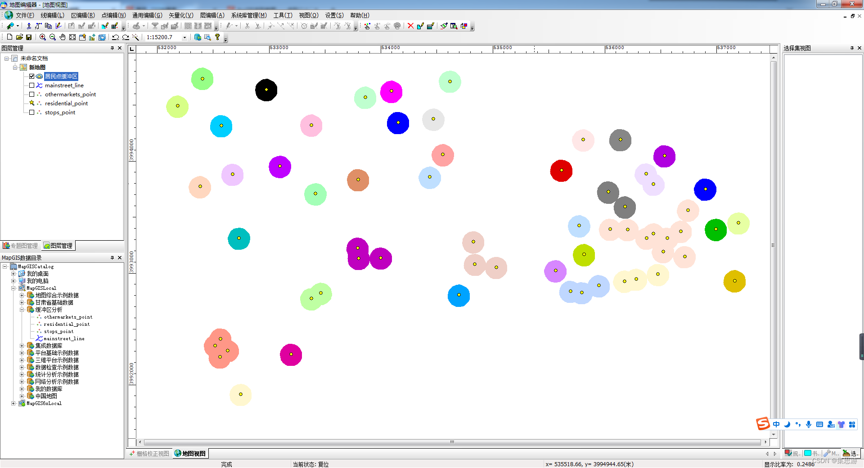Click the paintbrush modify parameters icon

point(444,26)
